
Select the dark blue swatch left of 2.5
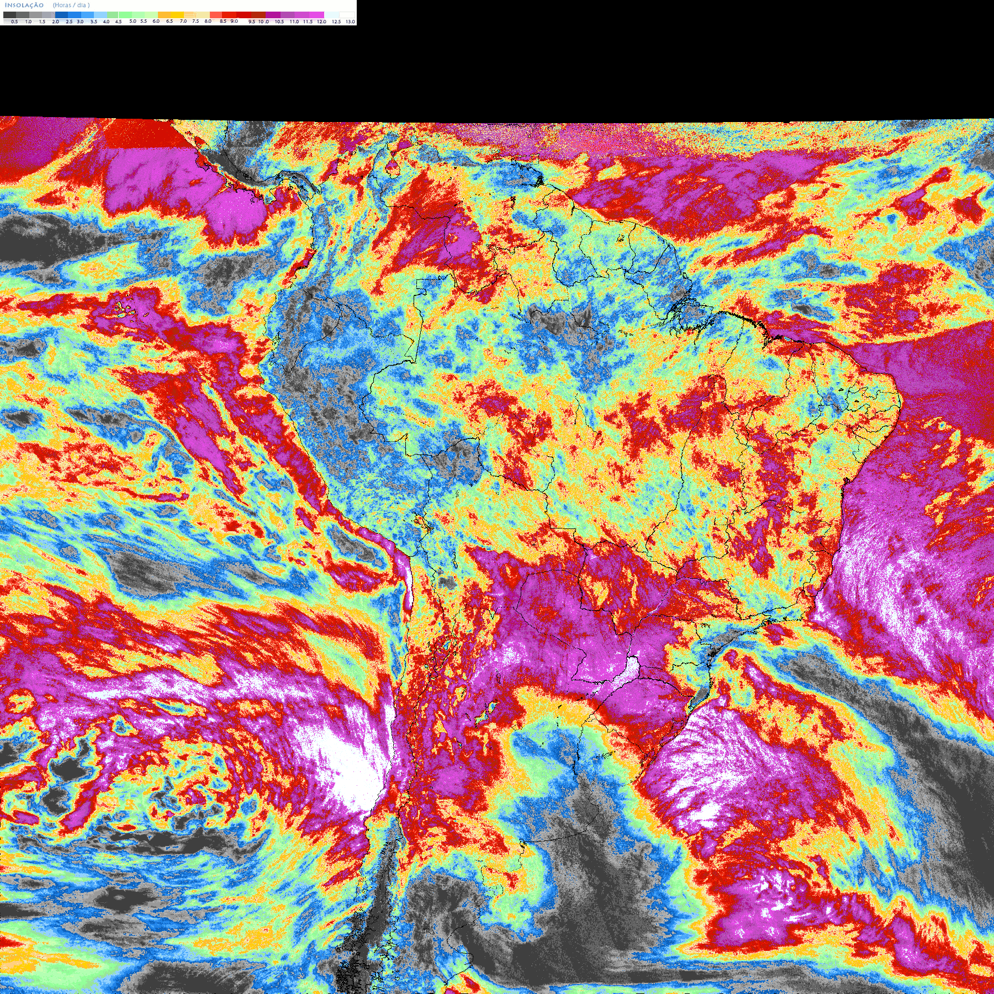(x=61, y=15)
